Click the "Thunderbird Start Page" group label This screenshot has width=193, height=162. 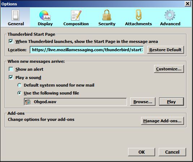pos(31,34)
